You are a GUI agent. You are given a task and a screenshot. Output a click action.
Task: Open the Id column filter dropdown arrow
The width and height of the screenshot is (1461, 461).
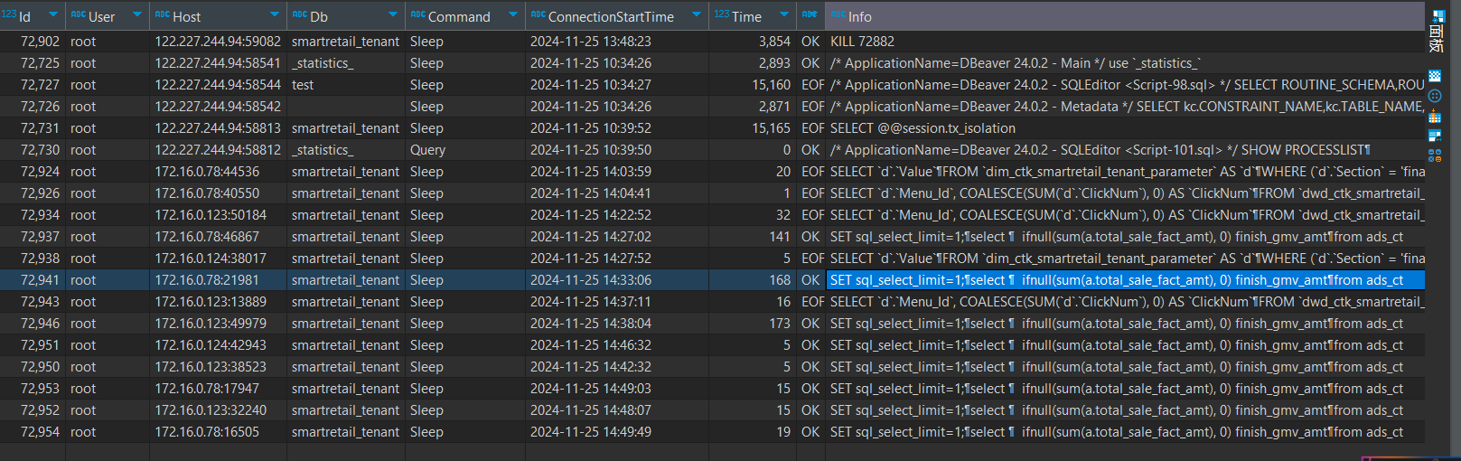[53, 15]
